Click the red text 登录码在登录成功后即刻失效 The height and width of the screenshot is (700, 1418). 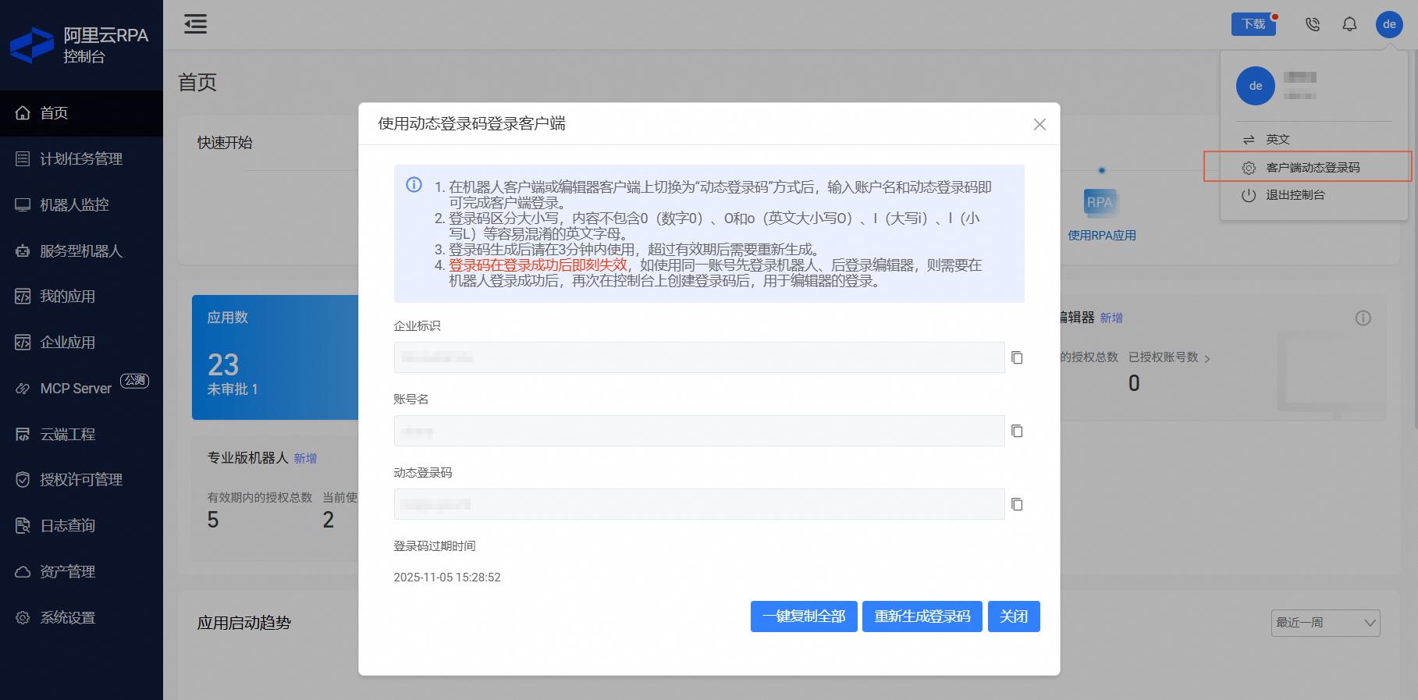(x=538, y=265)
